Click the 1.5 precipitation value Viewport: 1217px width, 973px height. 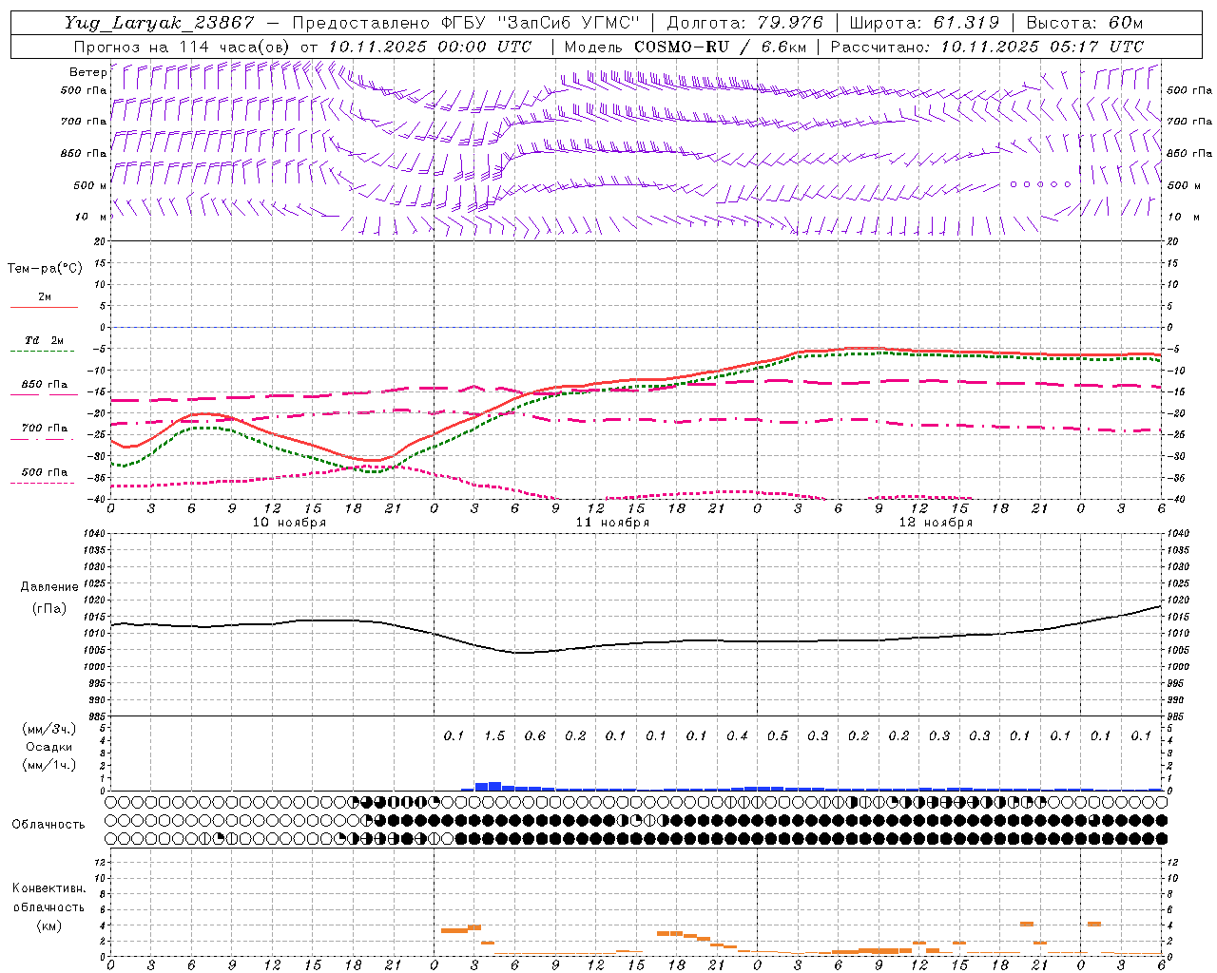(x=494, y=735)
